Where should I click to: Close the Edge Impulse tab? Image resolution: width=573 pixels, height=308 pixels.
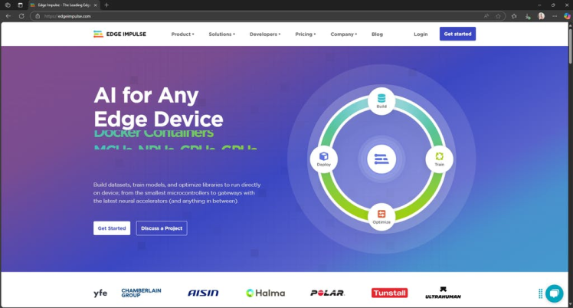coord(96,5)
